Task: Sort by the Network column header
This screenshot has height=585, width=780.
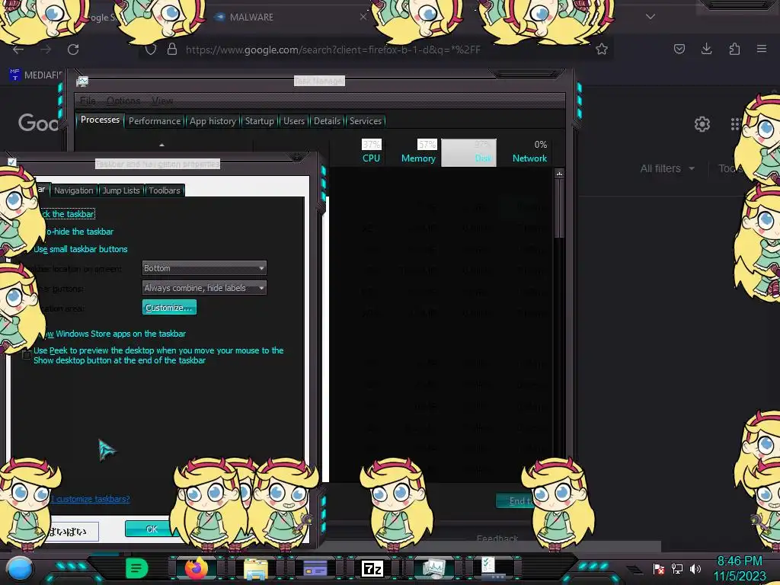Action: point(529,152)
